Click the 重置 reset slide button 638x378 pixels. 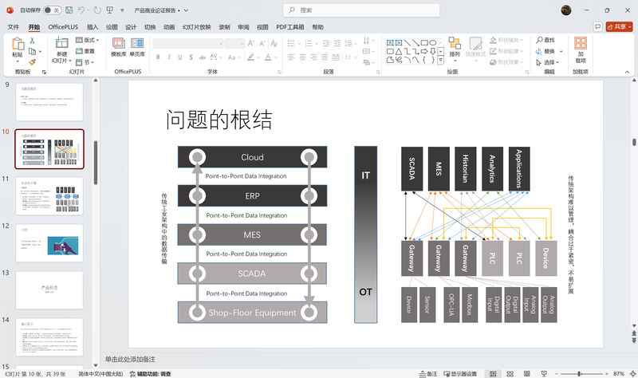85,51
